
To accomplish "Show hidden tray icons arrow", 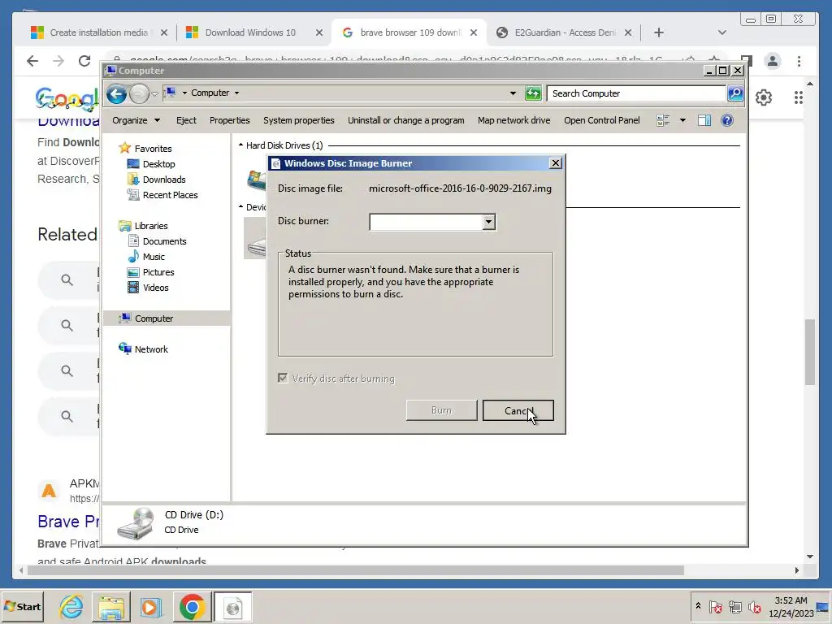I will tap(698, 605).
